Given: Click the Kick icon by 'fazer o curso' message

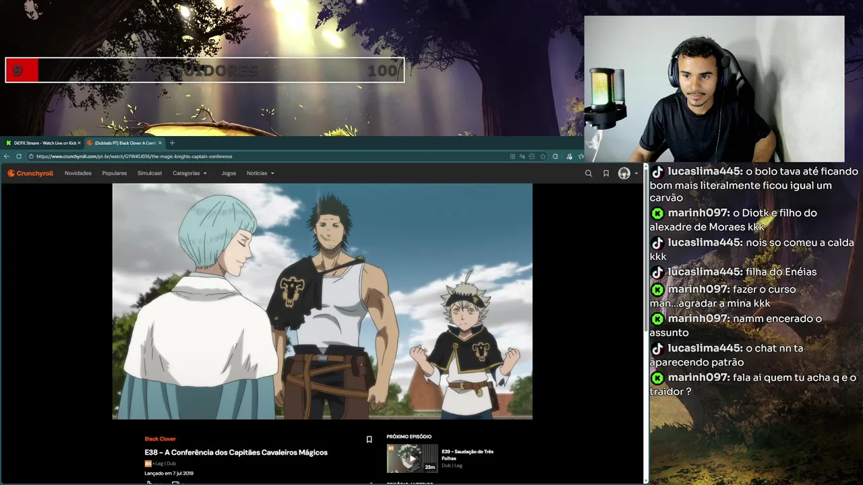Looking at the screenshot, I should 657,290.
